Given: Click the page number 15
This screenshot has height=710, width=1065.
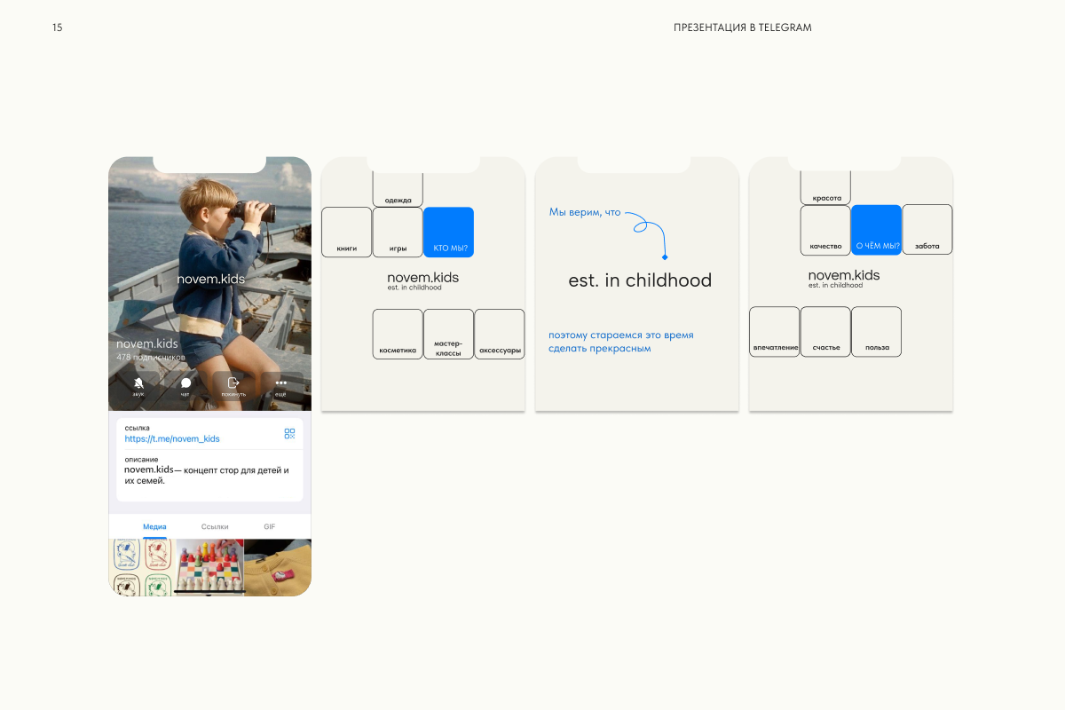Looking at the screenshot, I should tap(58, 28).
